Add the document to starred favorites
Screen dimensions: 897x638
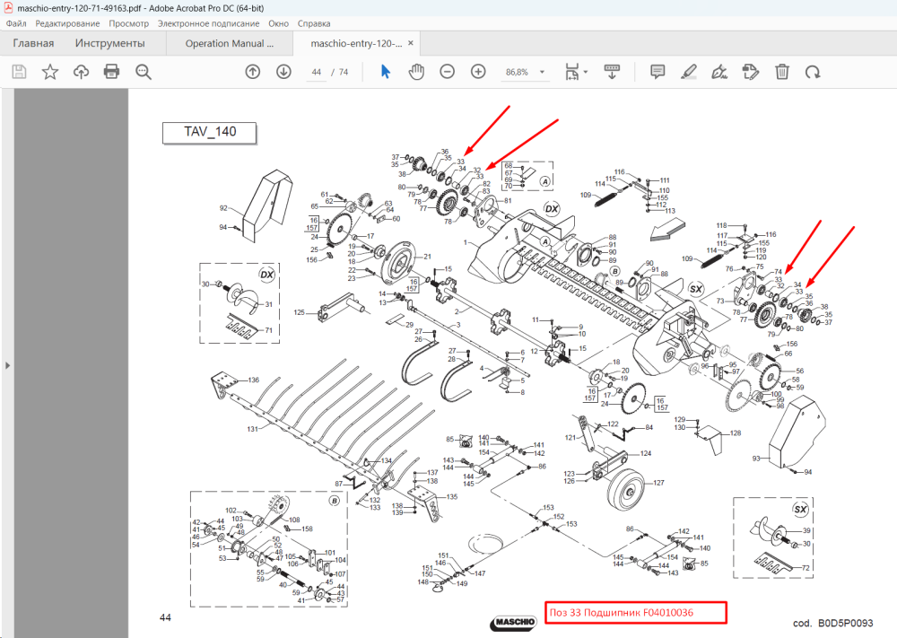coord(50,72)
